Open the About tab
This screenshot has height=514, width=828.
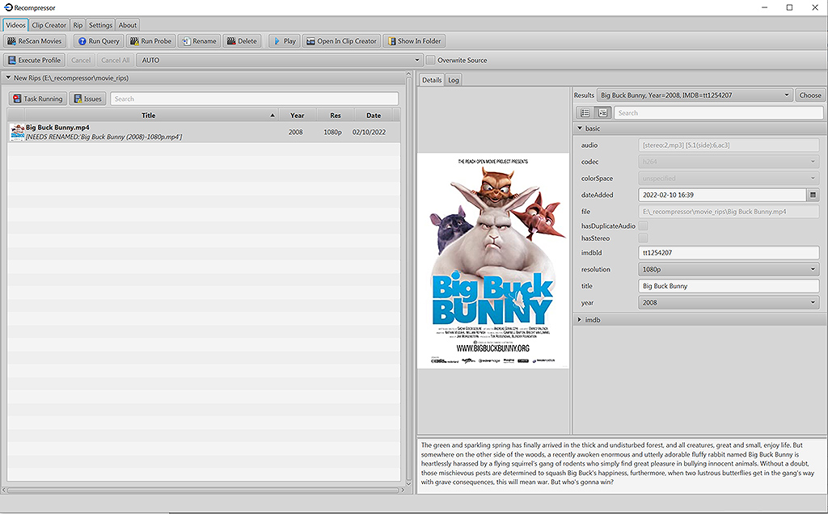click(127, 25)
